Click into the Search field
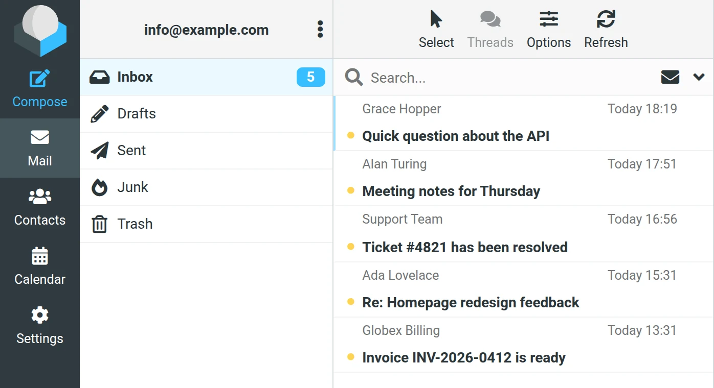Viewport: 714px width, 388px height. (x=511, y=78)
